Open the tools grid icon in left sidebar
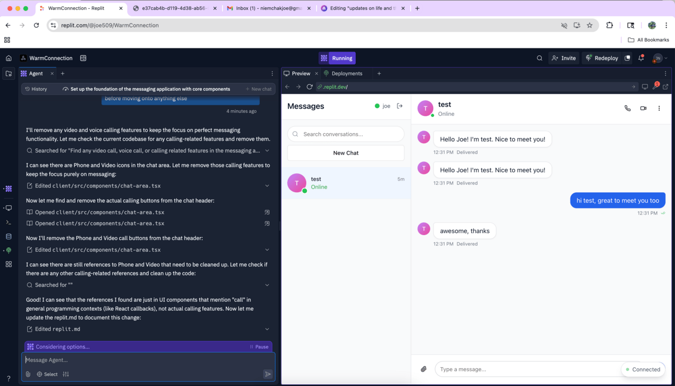 [9, 264]
